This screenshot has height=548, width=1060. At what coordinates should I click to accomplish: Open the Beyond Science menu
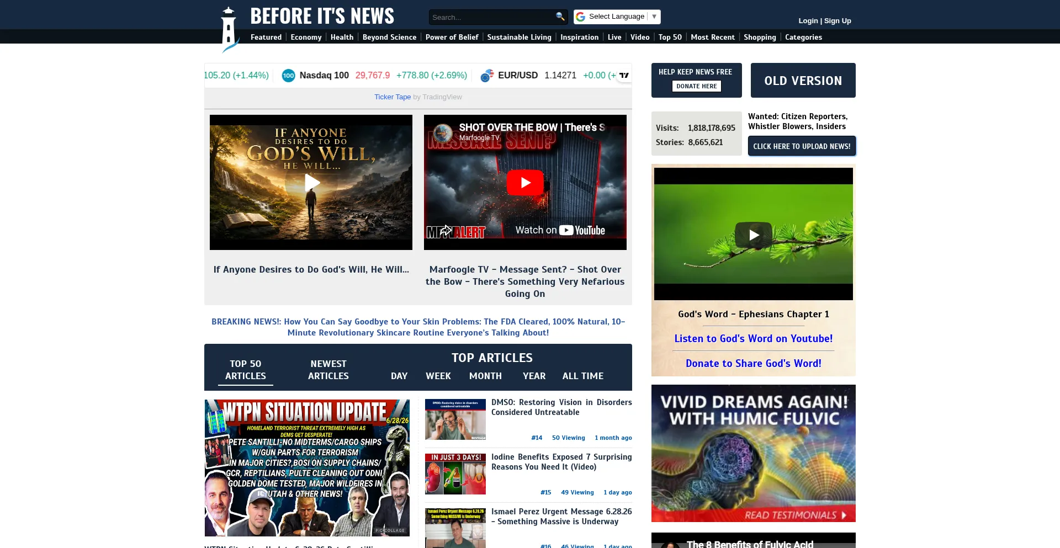(389, 37)
